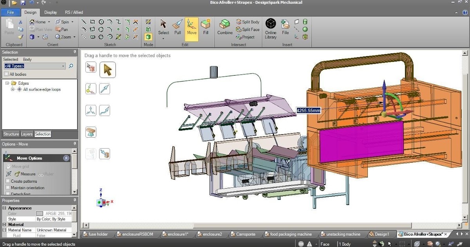Activate the Pull tool

[177, 28]
